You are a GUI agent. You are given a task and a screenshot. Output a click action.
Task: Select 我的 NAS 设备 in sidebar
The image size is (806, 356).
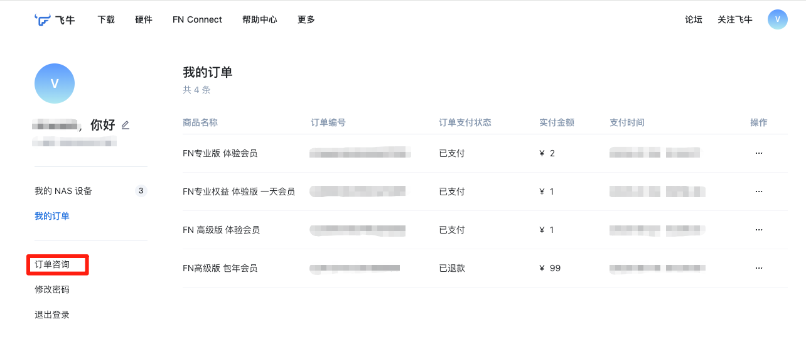point(63,191)
